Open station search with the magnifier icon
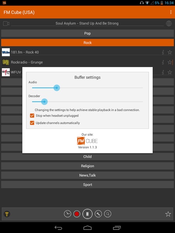 pyautogui.click(x=108, y=214)
